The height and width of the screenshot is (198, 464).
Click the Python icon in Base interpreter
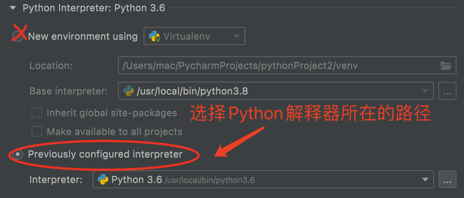coord(129,91)
